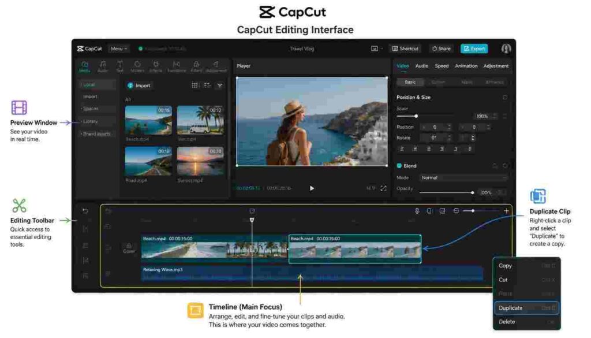Click the timeline playhead marker
Viewport: 591px width, 338px height.
click(252, 220)
